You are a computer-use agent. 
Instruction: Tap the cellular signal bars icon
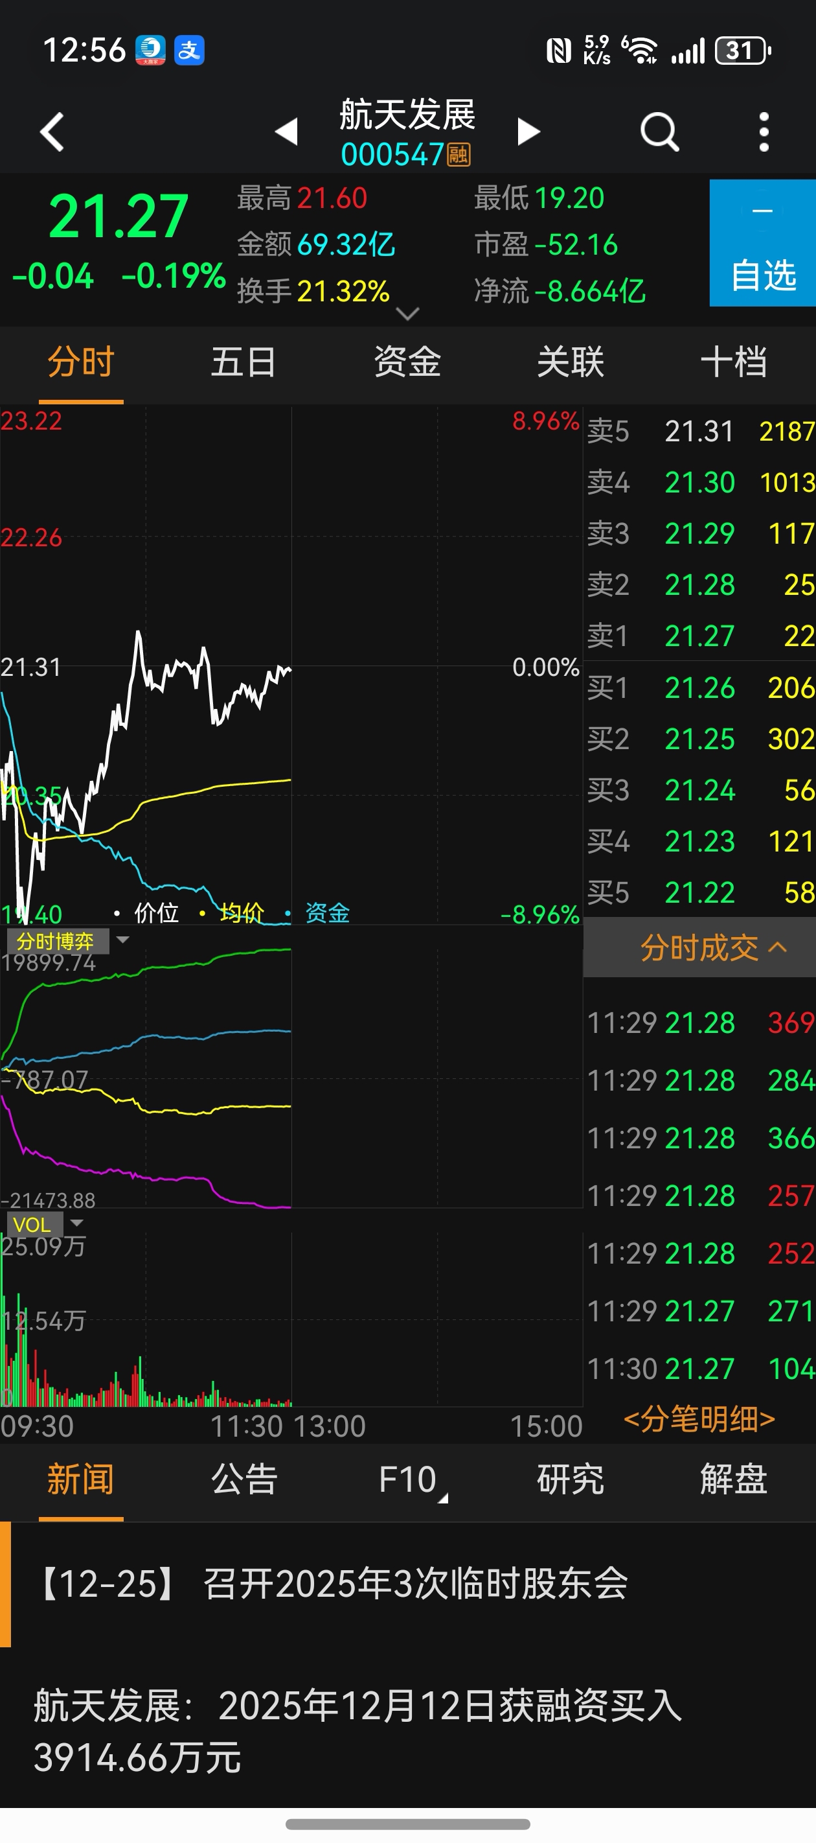688,51
